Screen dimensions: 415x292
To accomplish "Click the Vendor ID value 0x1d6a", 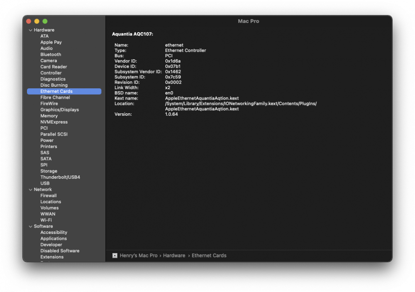I will (173, 61).
